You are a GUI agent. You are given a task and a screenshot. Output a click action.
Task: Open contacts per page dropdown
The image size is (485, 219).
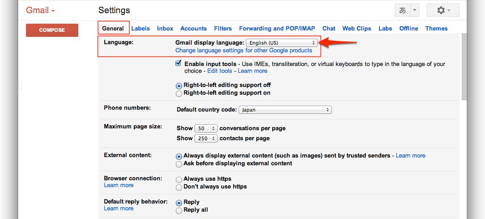tap(206, 138)
